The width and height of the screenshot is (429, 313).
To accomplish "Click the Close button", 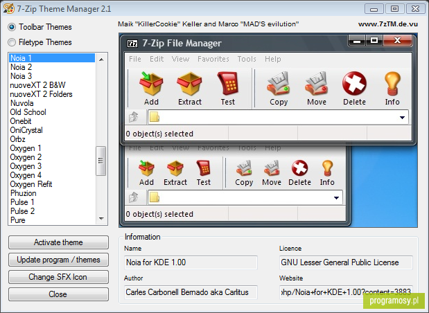I will click(58, 294).
